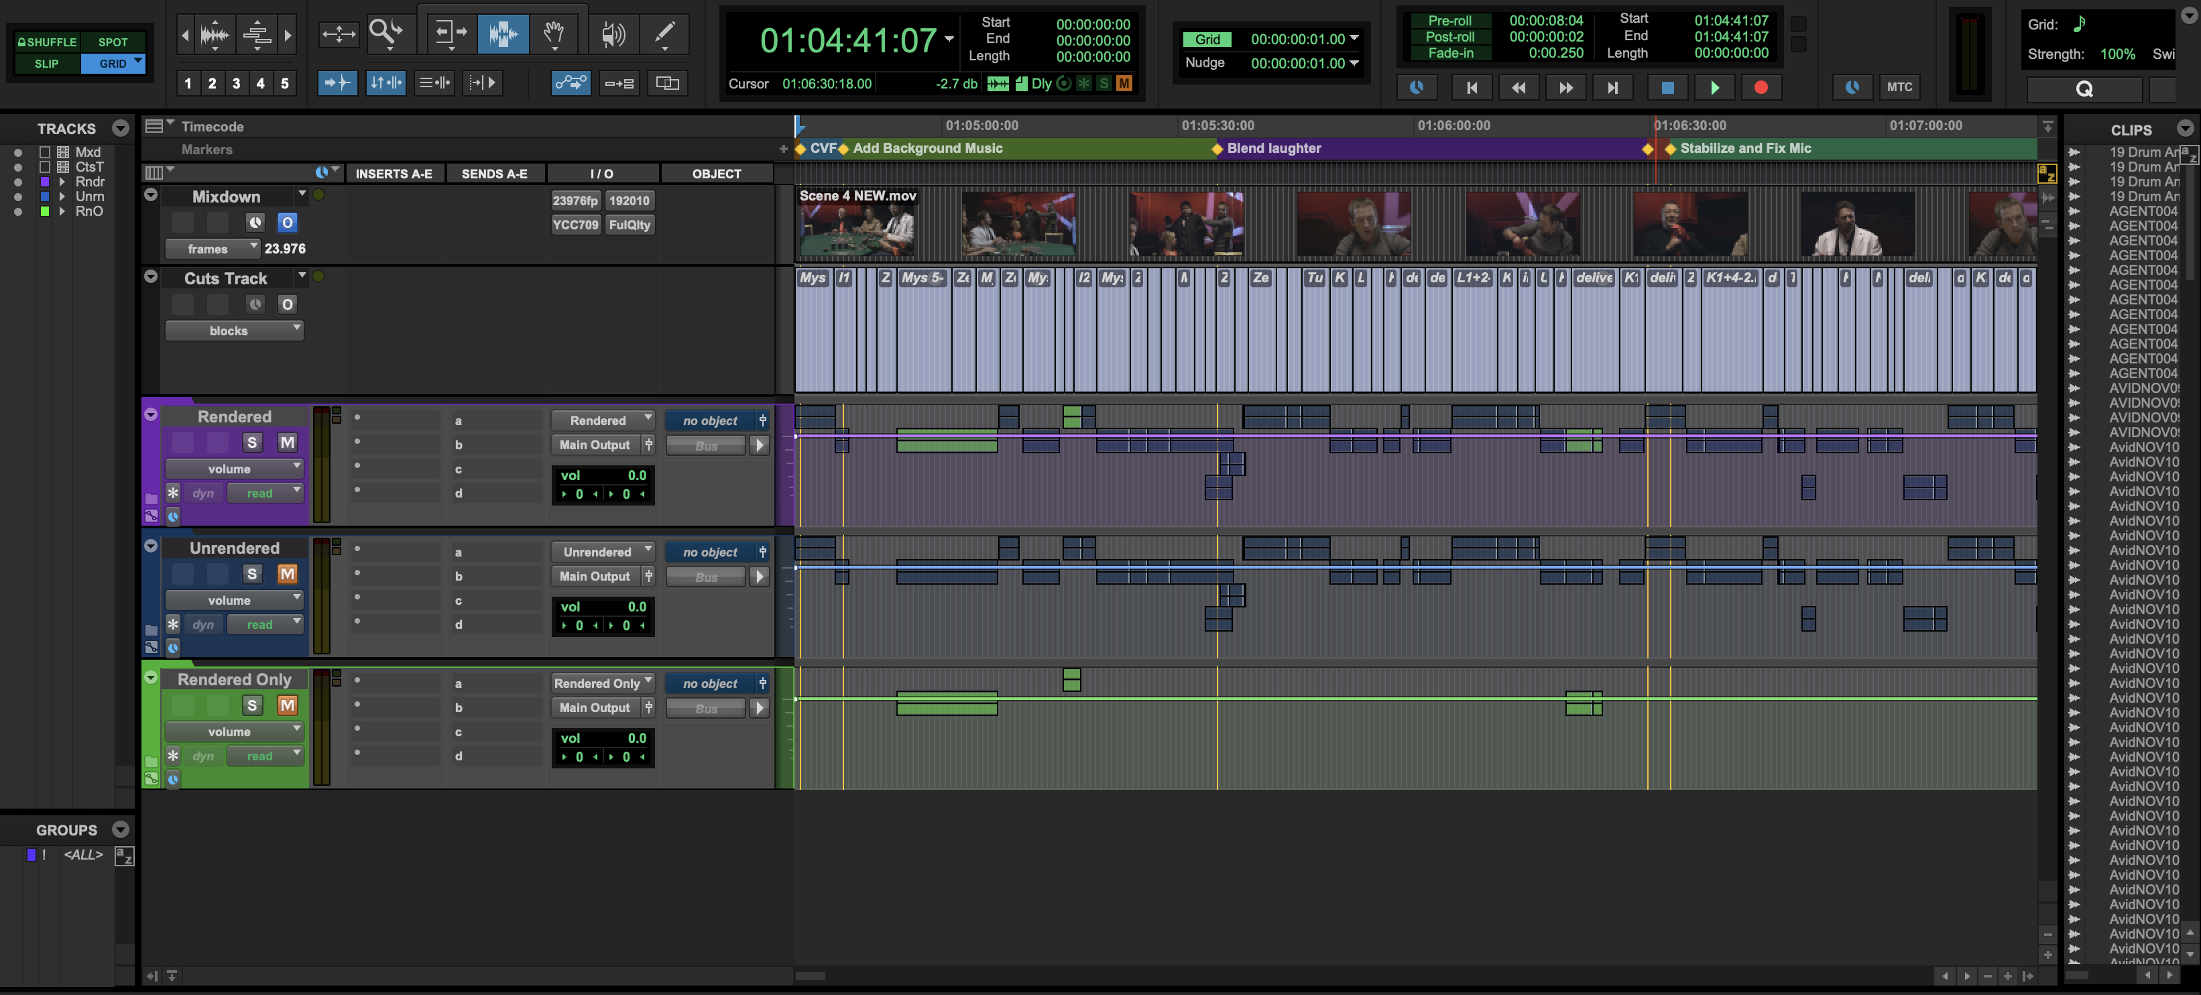Click the MTC button

[1900, 86]
